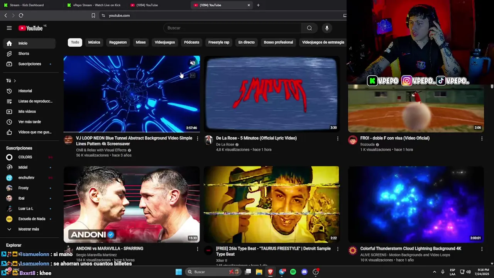The height and width of the screenshot is (278, 494).
Task: Go back in the browser
Action: point(5,15)
